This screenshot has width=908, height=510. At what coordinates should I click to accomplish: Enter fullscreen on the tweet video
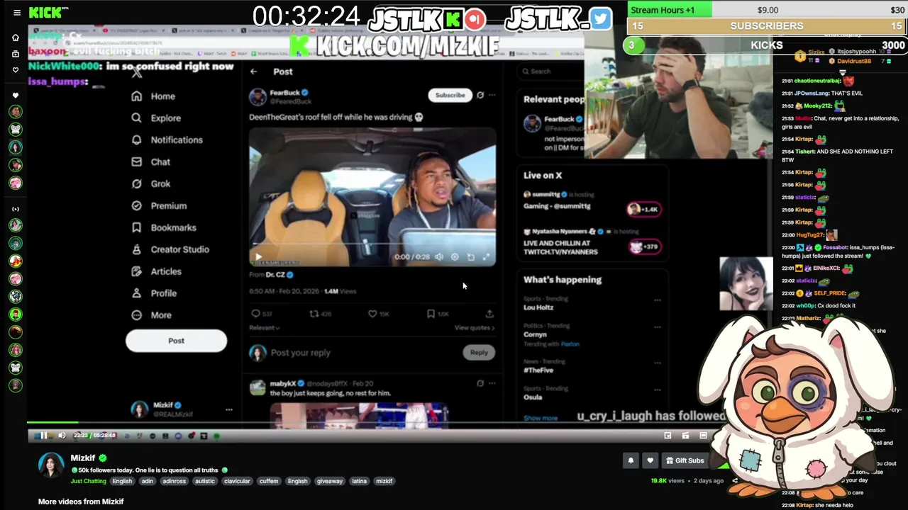click(486, 257)
